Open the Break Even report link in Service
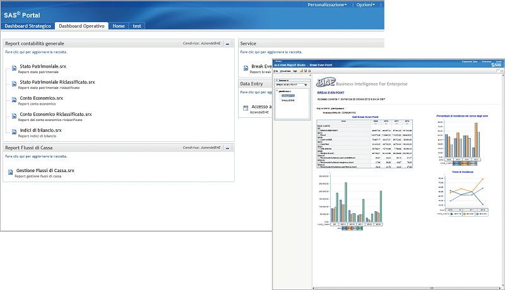 pyautogui.click(x=261, y=66)
